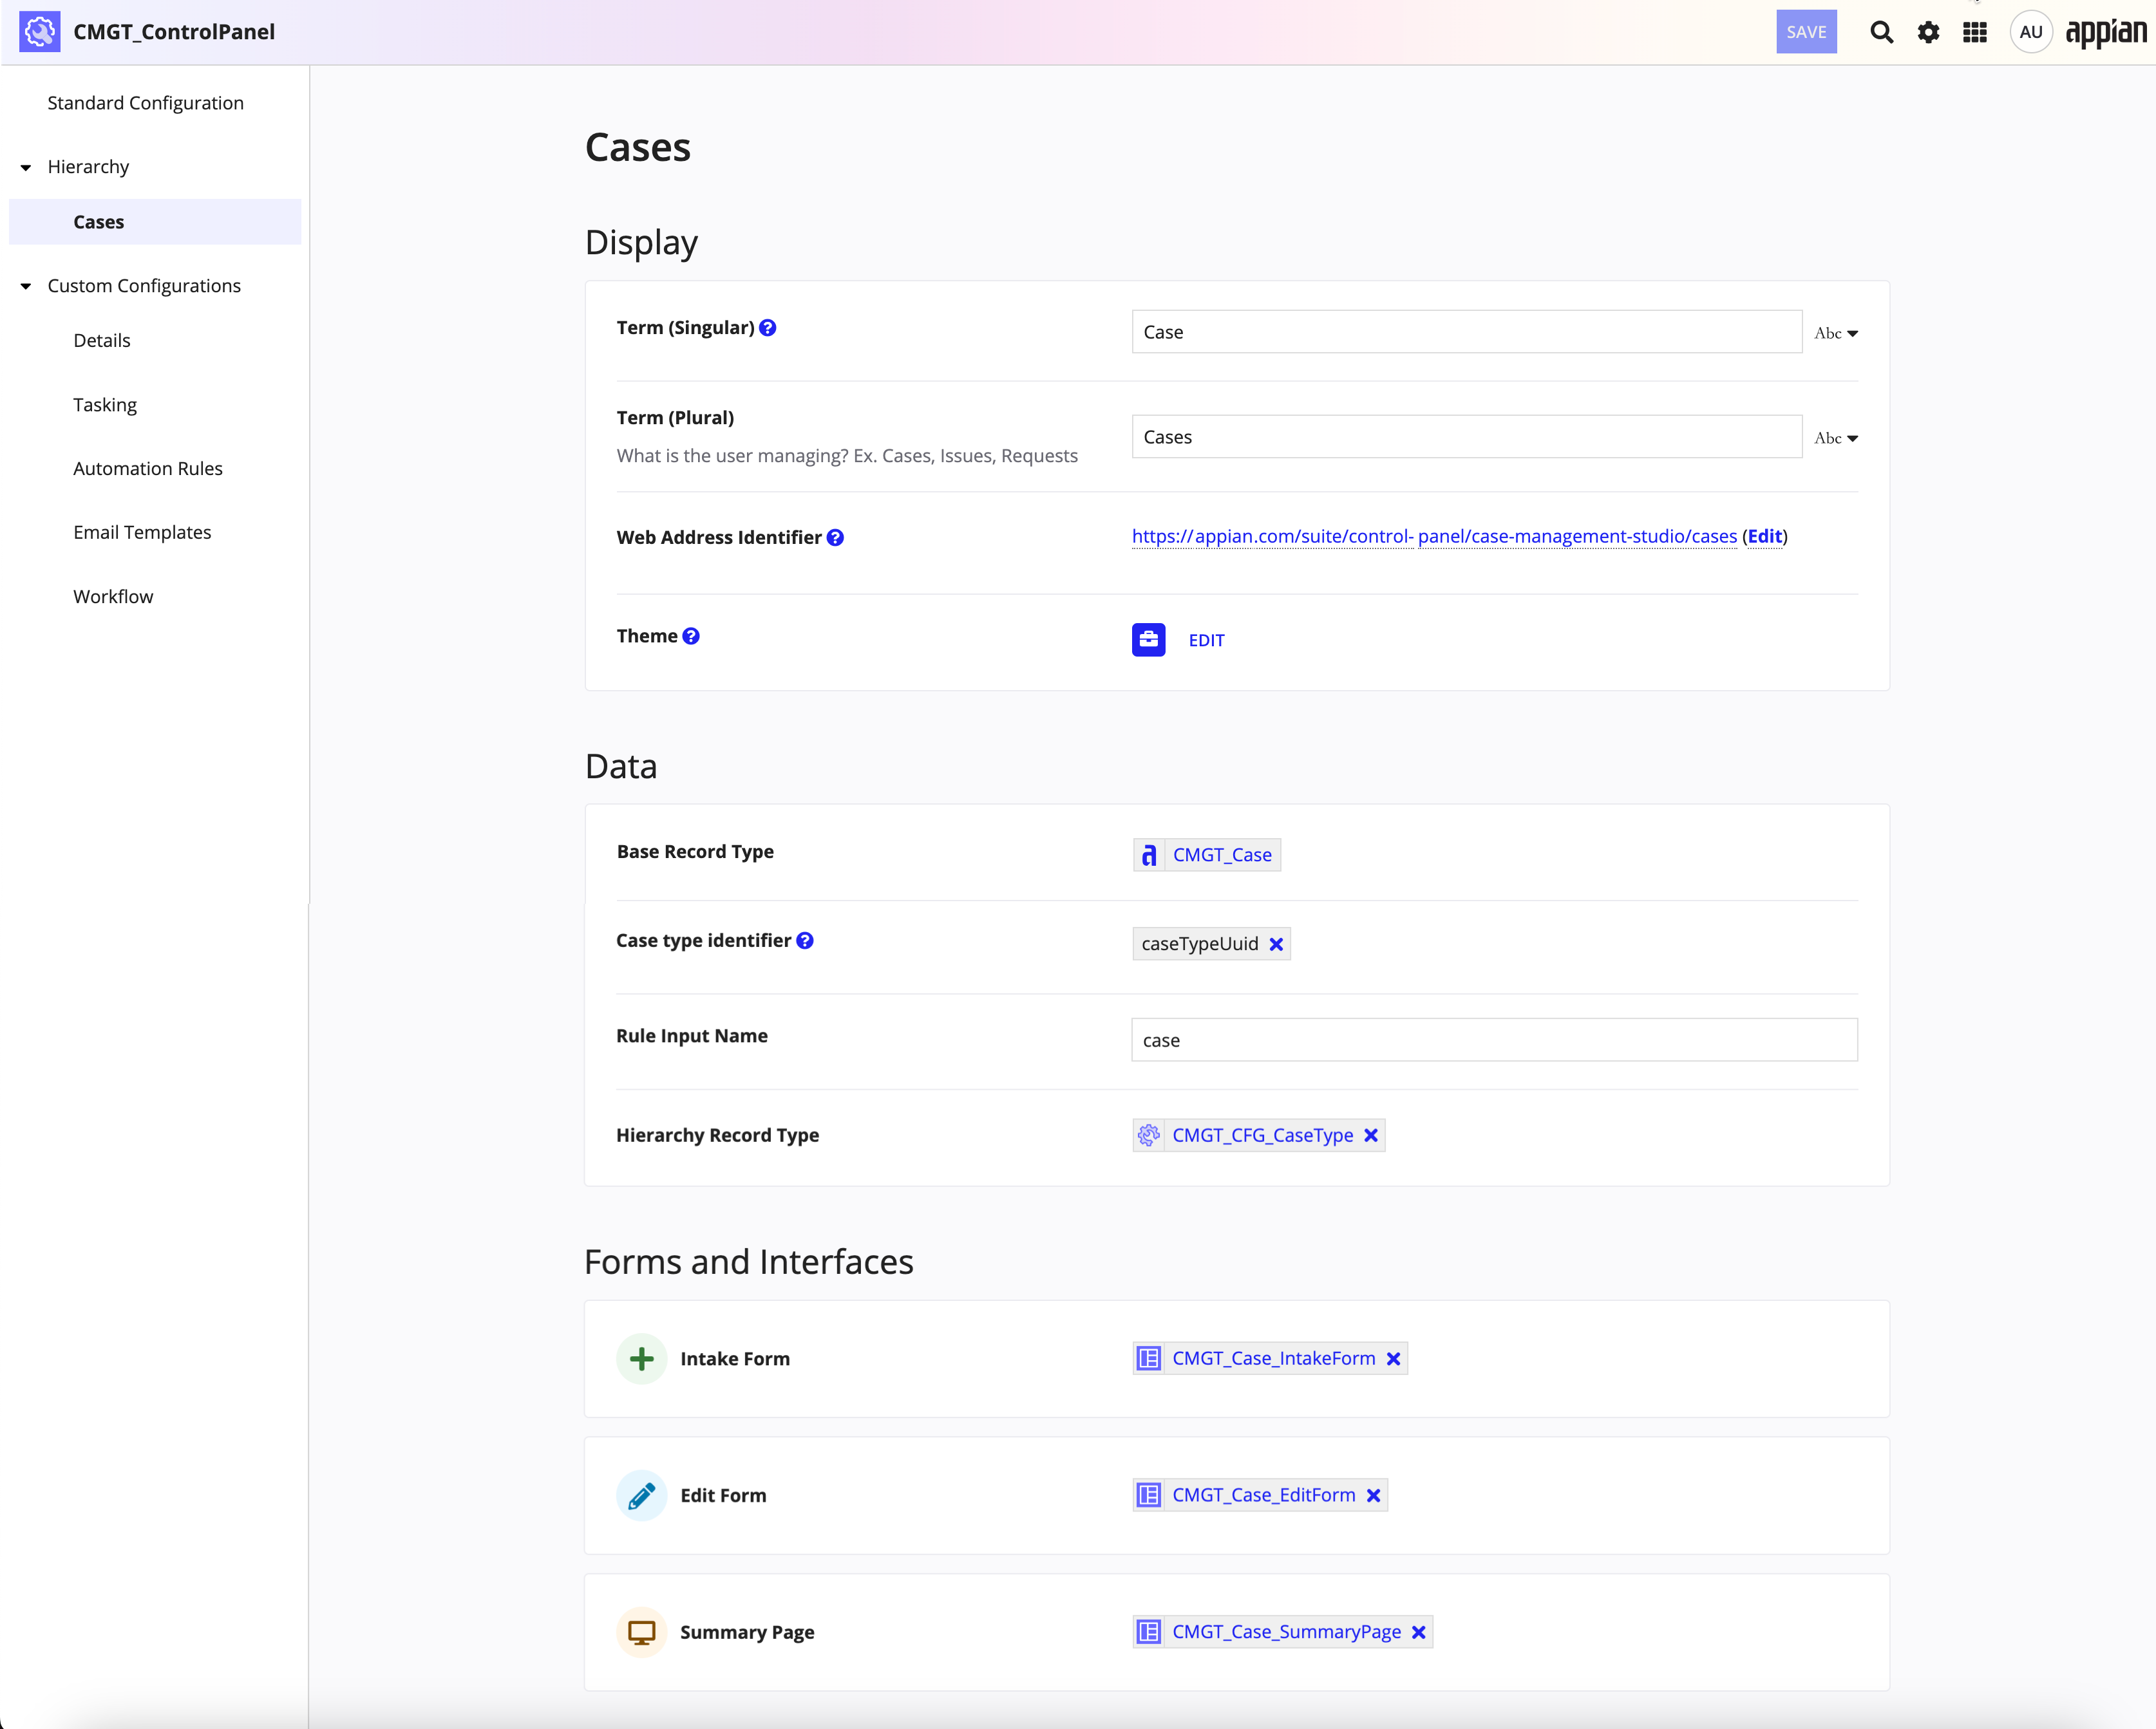Viewport: 2156px width, 1729px height.
Task: Click the CMGT_ControlPanel app logo icon
Action: 40,32
